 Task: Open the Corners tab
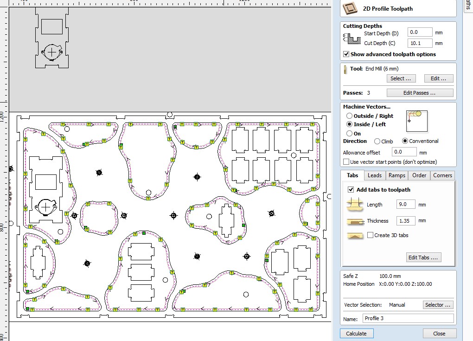coord(442,175)
